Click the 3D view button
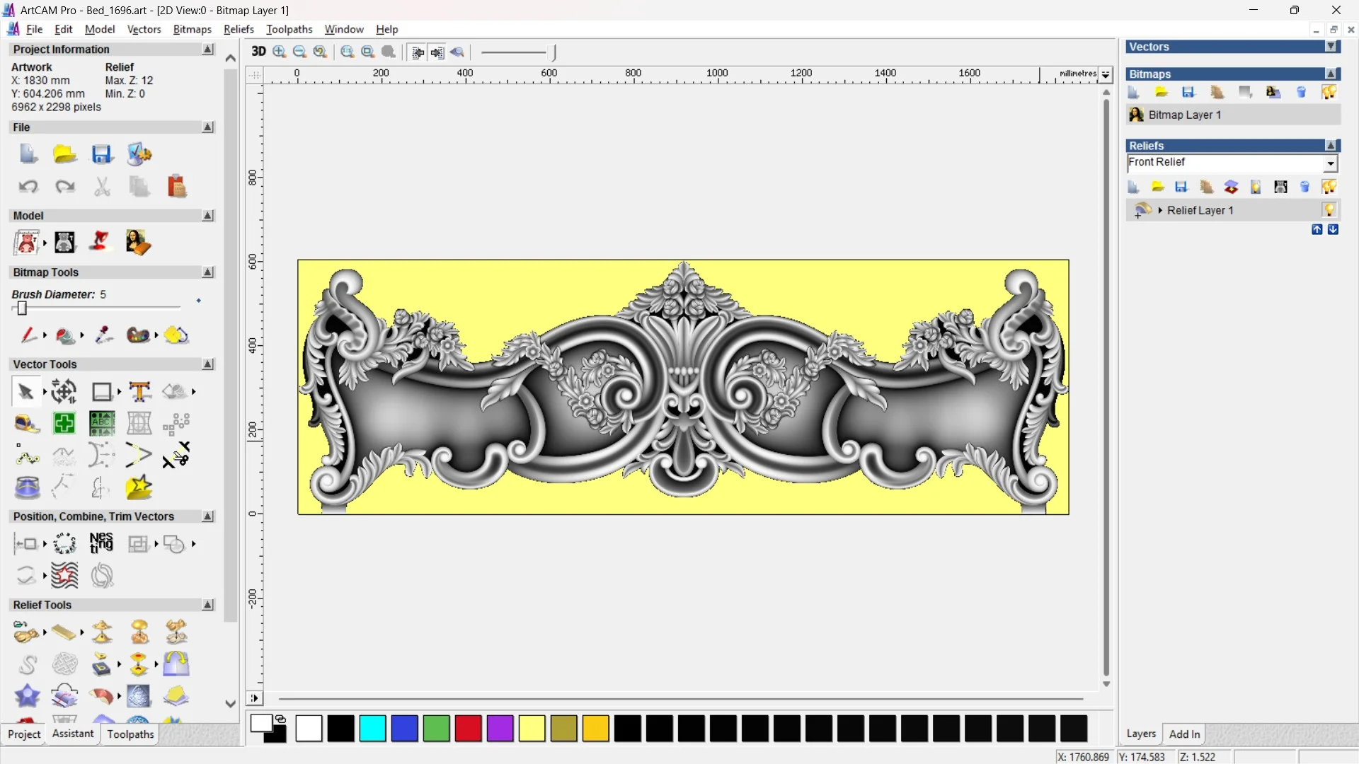The image size is (1359, 764). pyautogui.click(x=258, y=52)
